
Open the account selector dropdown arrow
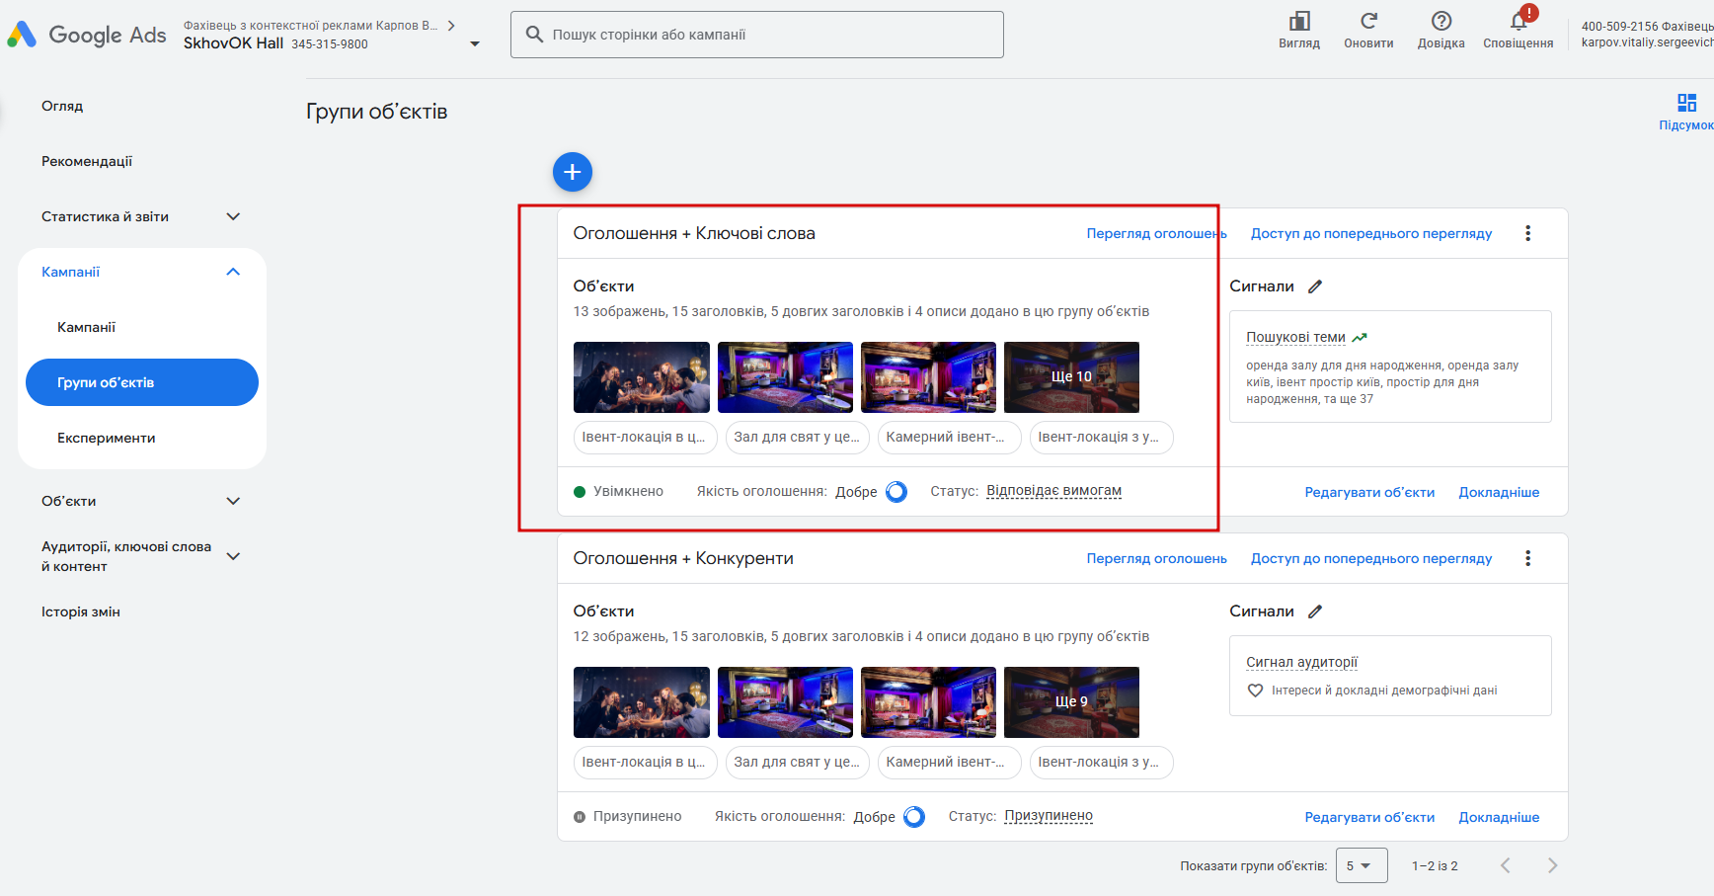[x=475, y=43]
